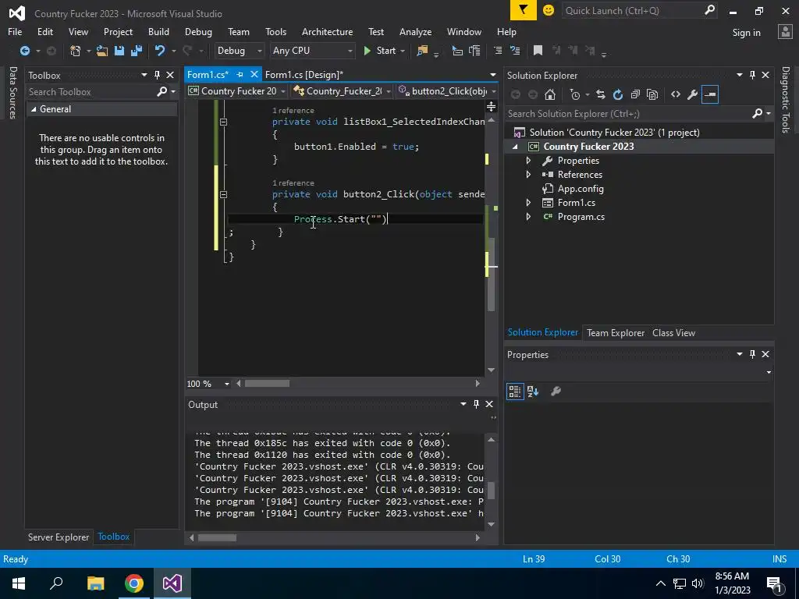Screen dimensions: 799x599
Task: Toggle Preview Selected Items in Solution Explorer
Action: coord(710,94)
